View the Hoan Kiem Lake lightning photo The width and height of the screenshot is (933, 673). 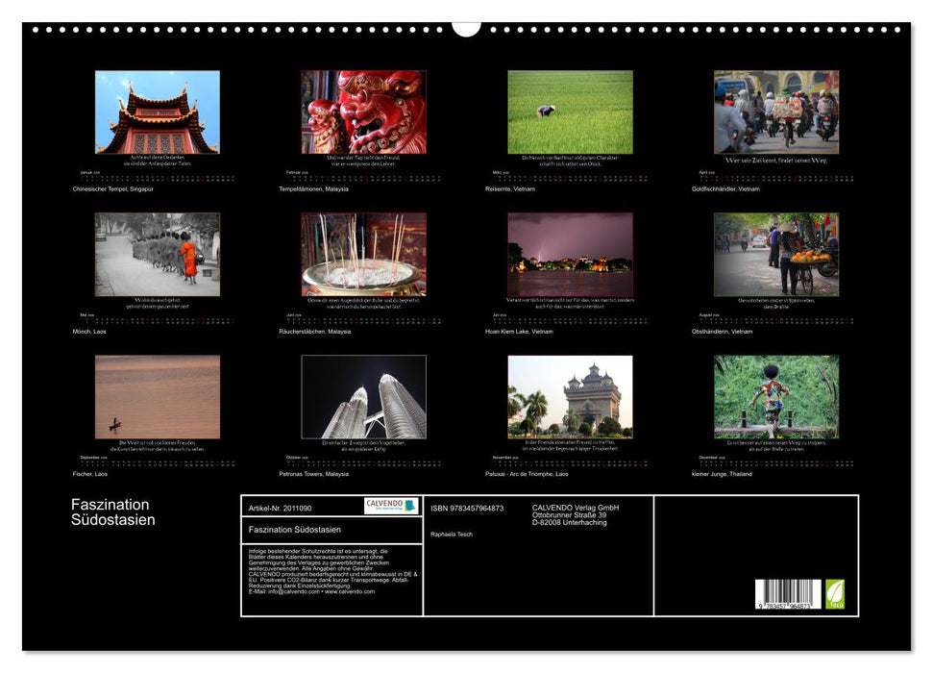[x=570, y=254]
